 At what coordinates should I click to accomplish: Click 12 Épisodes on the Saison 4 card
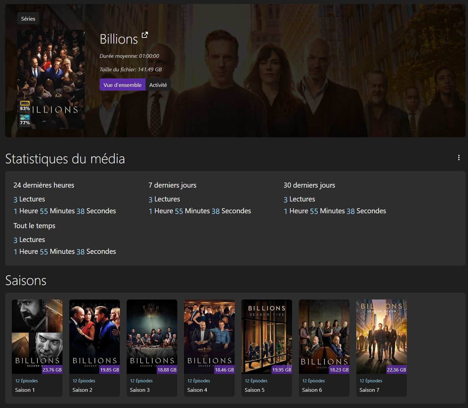199,381
